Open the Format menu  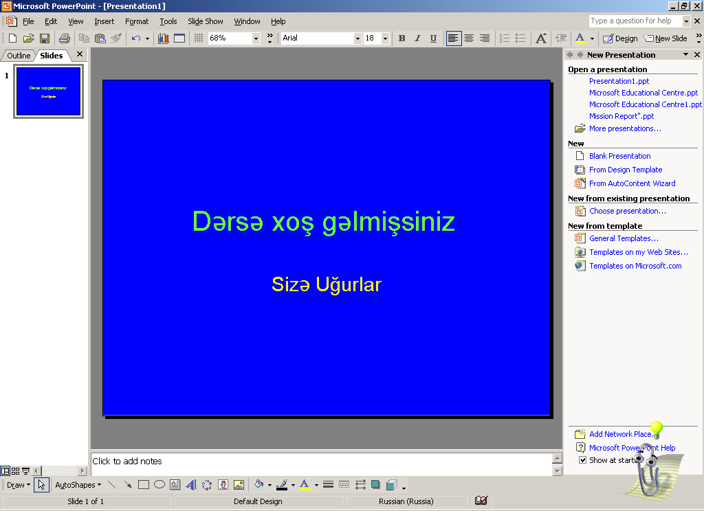[137, 21]
